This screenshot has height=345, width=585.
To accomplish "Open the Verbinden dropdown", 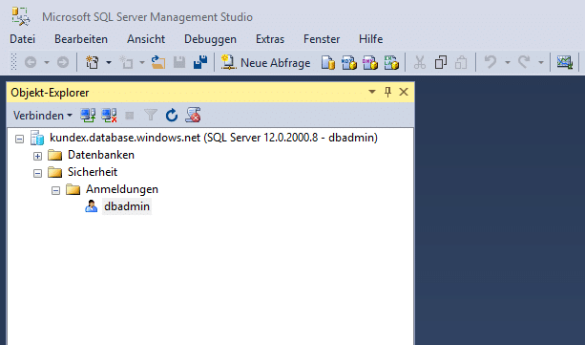I will tap(43, 116).
